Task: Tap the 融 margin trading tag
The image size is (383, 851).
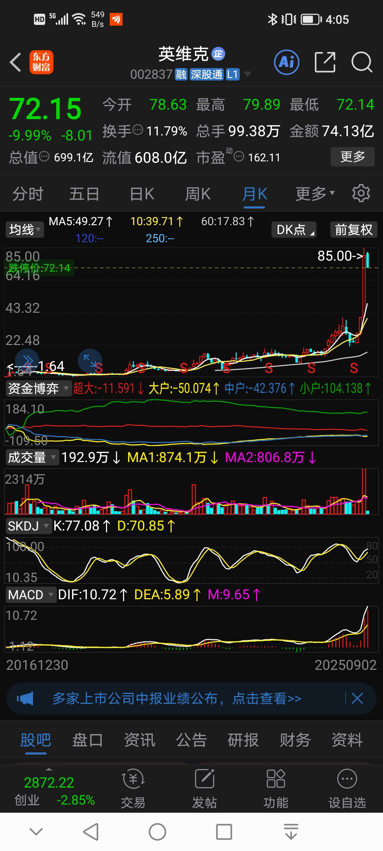Action: (x=181, y=74)
